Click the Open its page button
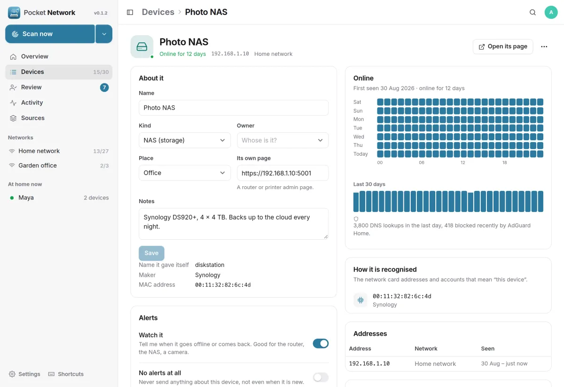 pyautogui.click(x=503, y=46)
